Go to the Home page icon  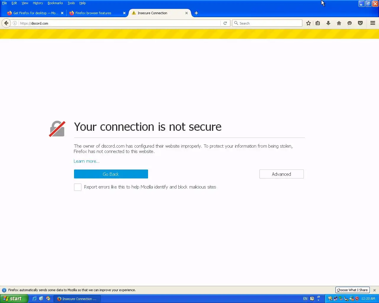point(339,23)
